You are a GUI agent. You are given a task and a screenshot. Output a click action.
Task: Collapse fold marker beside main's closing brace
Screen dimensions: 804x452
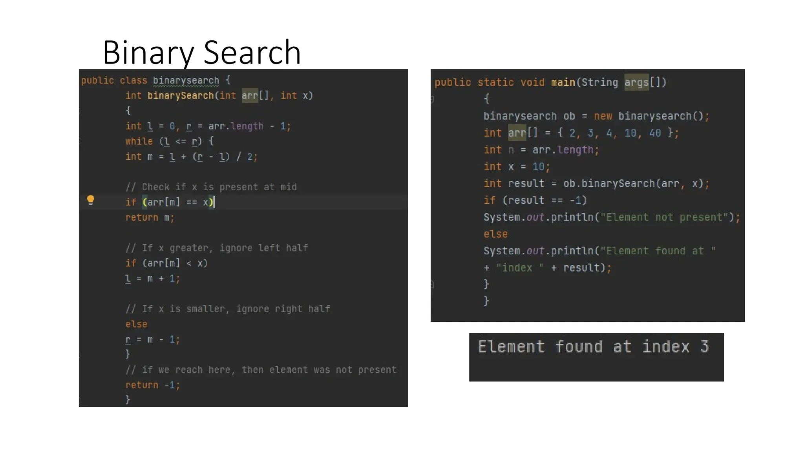click(x=432, y=284)
